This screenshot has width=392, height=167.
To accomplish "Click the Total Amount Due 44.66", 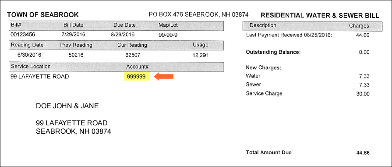I will point(363,153).
